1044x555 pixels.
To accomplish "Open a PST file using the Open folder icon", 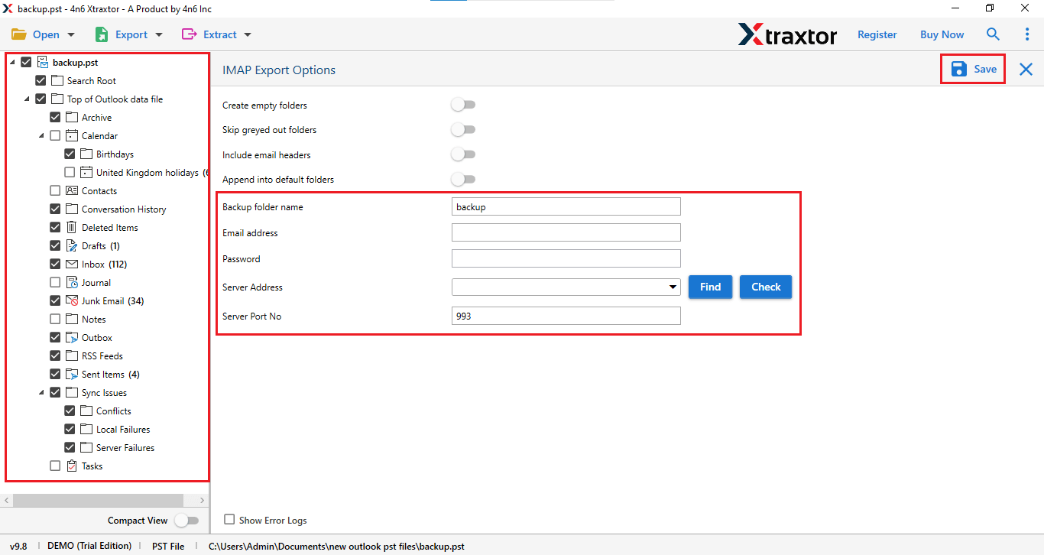I will pyautogui.click(x=19, y=34).
